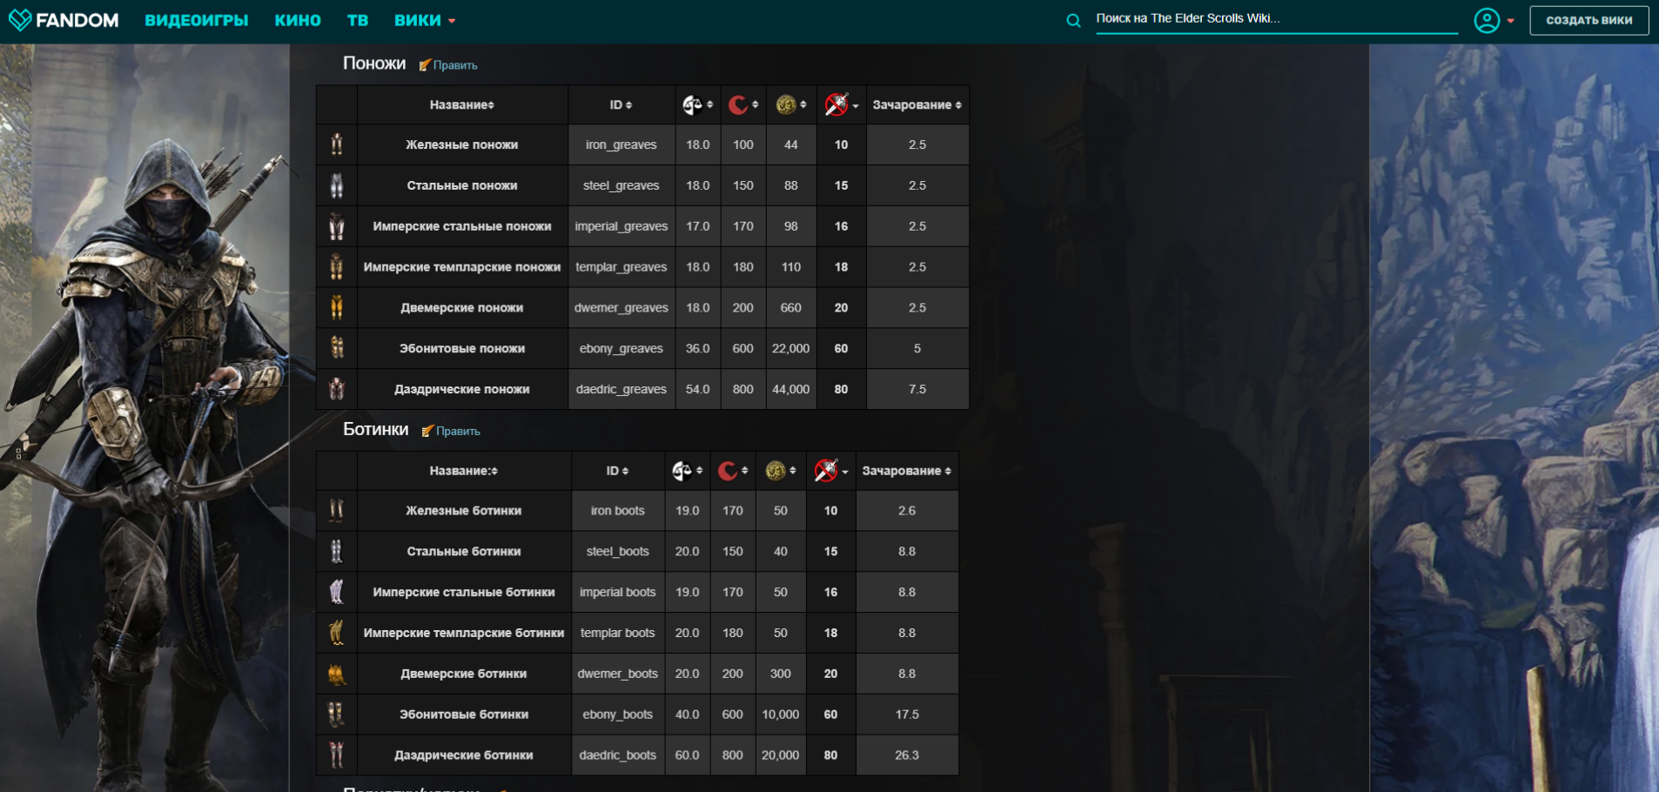Click Двемерские поножи item icon
The height and width of the screenshot is (792, 1659).
tap(337, 307)
